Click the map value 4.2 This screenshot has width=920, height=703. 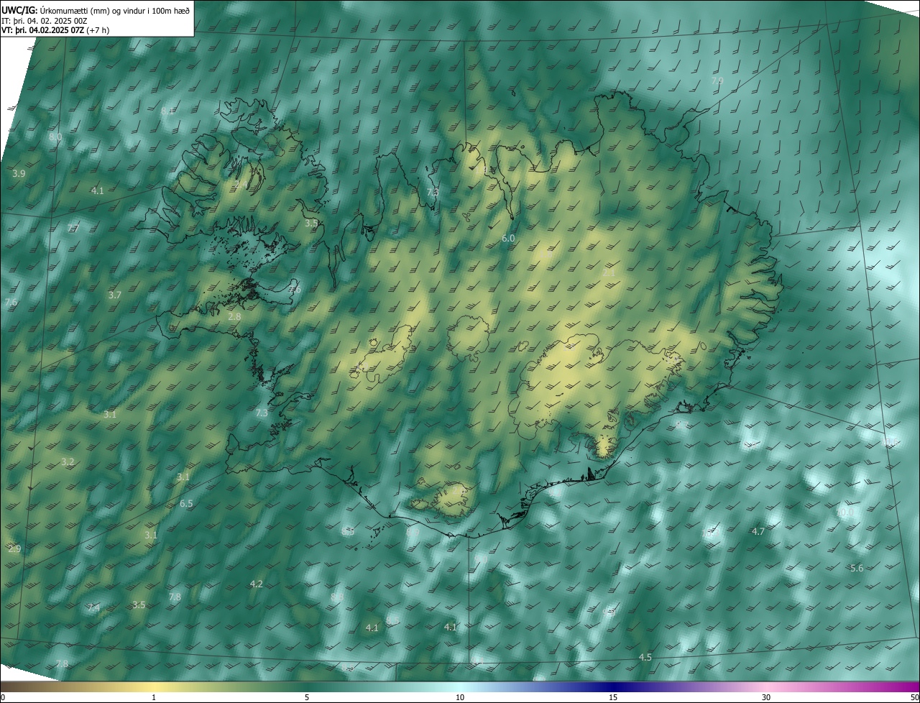tap(256, 584)
